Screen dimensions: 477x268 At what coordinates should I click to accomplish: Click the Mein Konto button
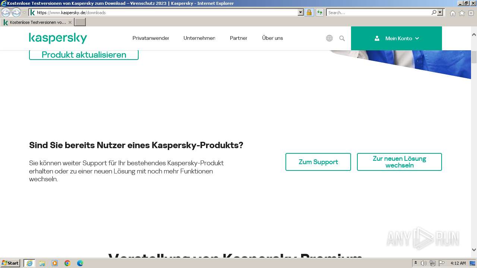pos(397,38)
